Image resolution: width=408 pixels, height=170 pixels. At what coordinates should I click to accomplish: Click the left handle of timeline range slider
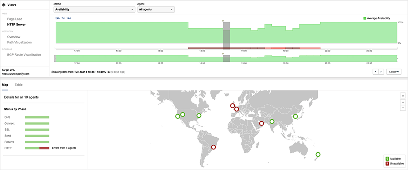pos(55,58)
